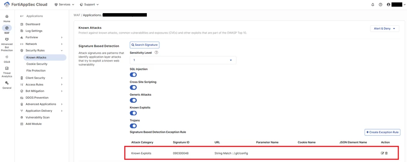
Task: Click the Add Module plus icon
Action: click(22, 124)
